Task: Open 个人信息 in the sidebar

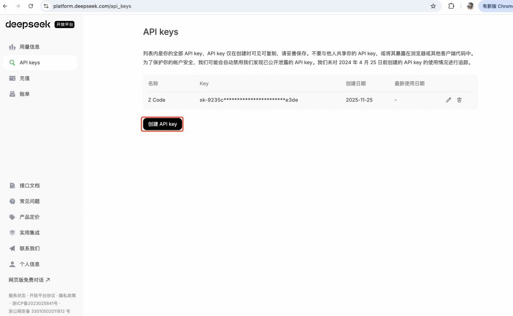Action: (40, 264)
